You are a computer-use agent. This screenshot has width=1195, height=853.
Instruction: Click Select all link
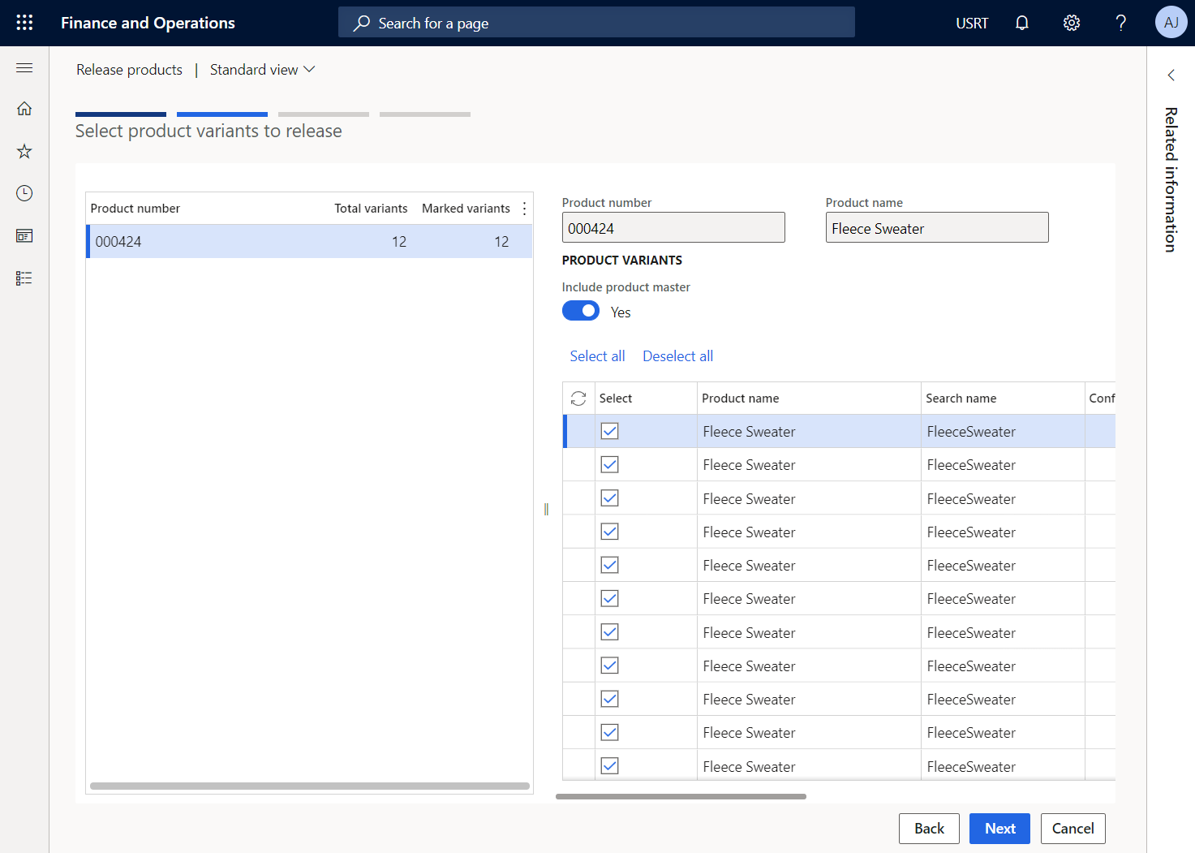597,356
